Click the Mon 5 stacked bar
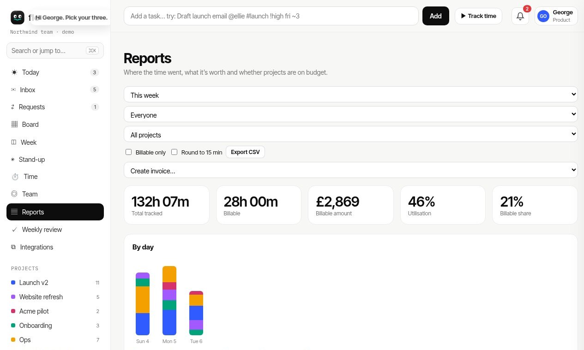 (169, 301)
